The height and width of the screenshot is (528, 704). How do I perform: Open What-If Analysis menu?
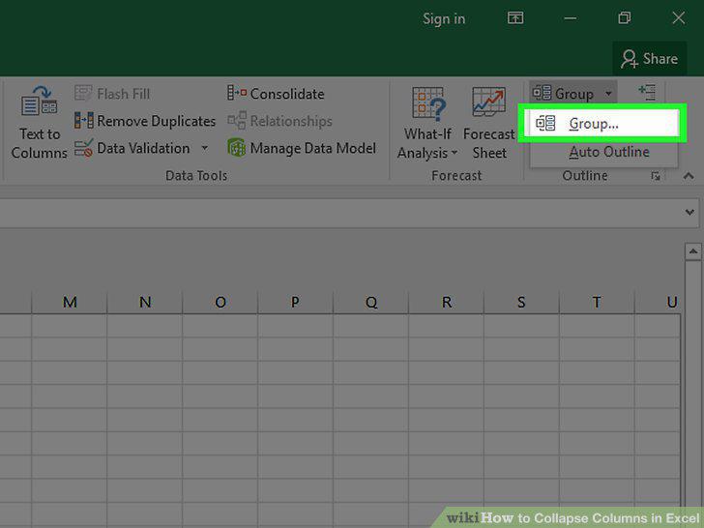pyautogui.click(x=427, y=123)
